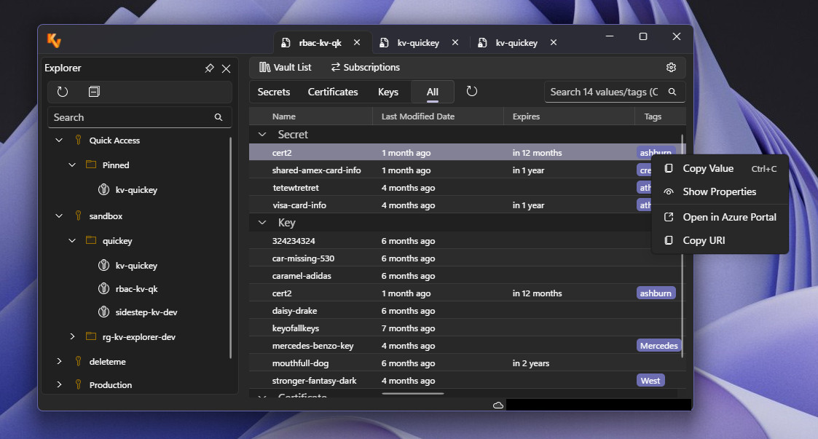Expand the rg-kv-explorer-dev folder
Viewport: 818px width, 439px height.
[x=72, y=336]
